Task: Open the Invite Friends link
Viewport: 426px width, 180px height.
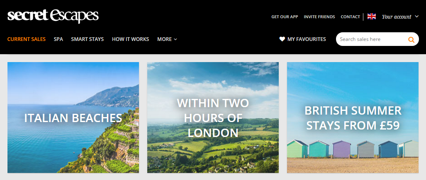Action: pos(319,17)
